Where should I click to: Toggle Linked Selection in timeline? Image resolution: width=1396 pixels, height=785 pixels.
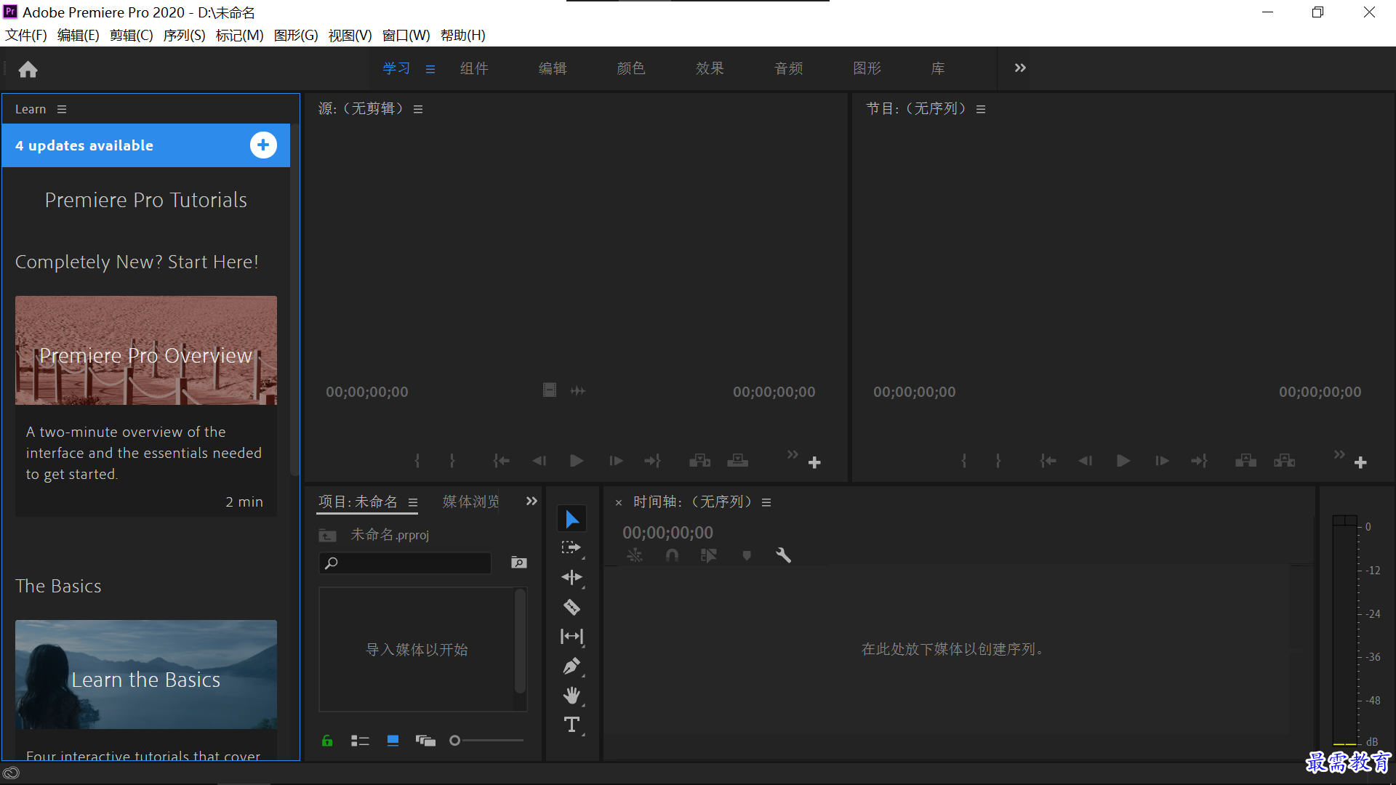point(708,555)
